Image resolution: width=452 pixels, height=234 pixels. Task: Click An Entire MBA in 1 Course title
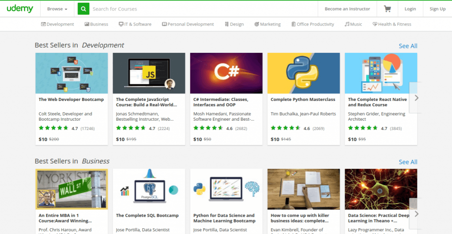[65, 218]
